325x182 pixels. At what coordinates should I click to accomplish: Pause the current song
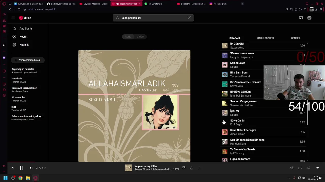tap(22, 168)
